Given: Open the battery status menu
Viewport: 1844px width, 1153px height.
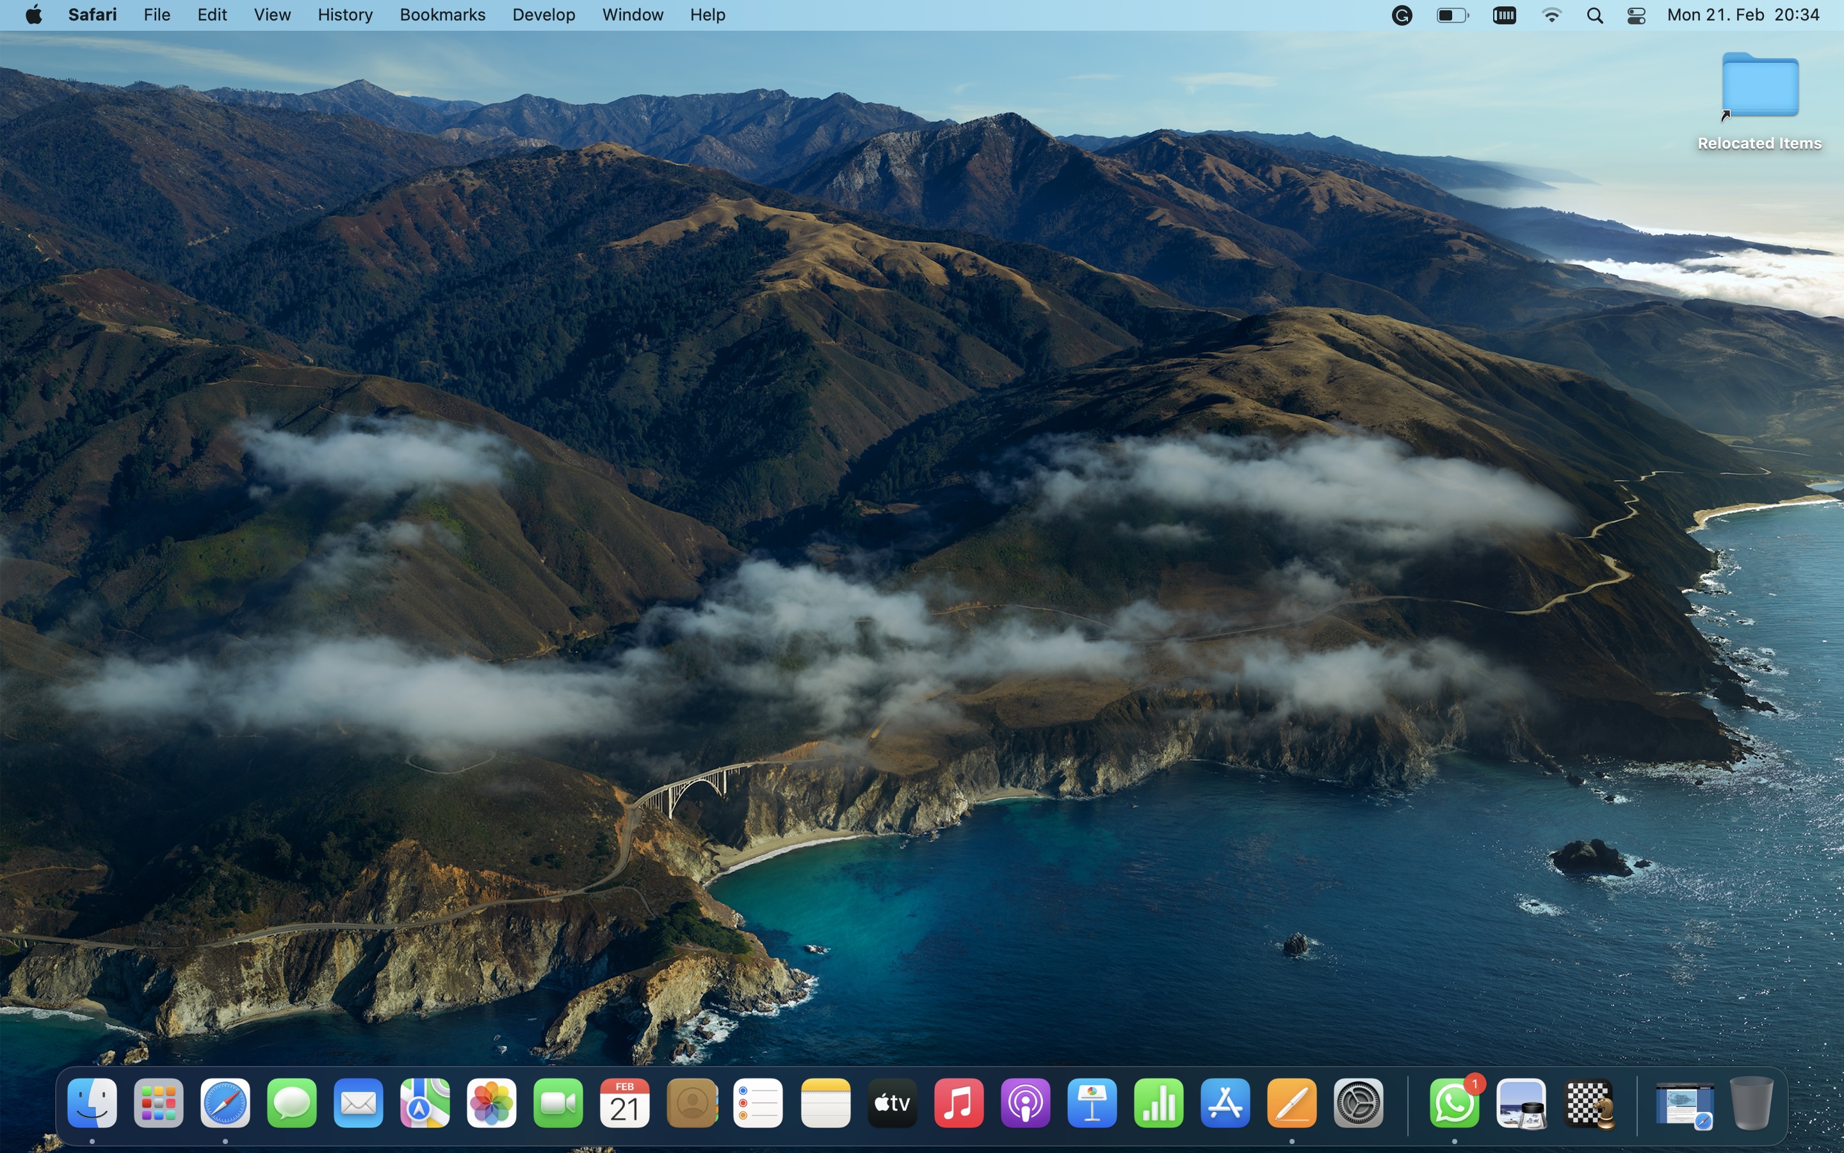Looking at the screenshot, I should click(x=1452, y=15).
